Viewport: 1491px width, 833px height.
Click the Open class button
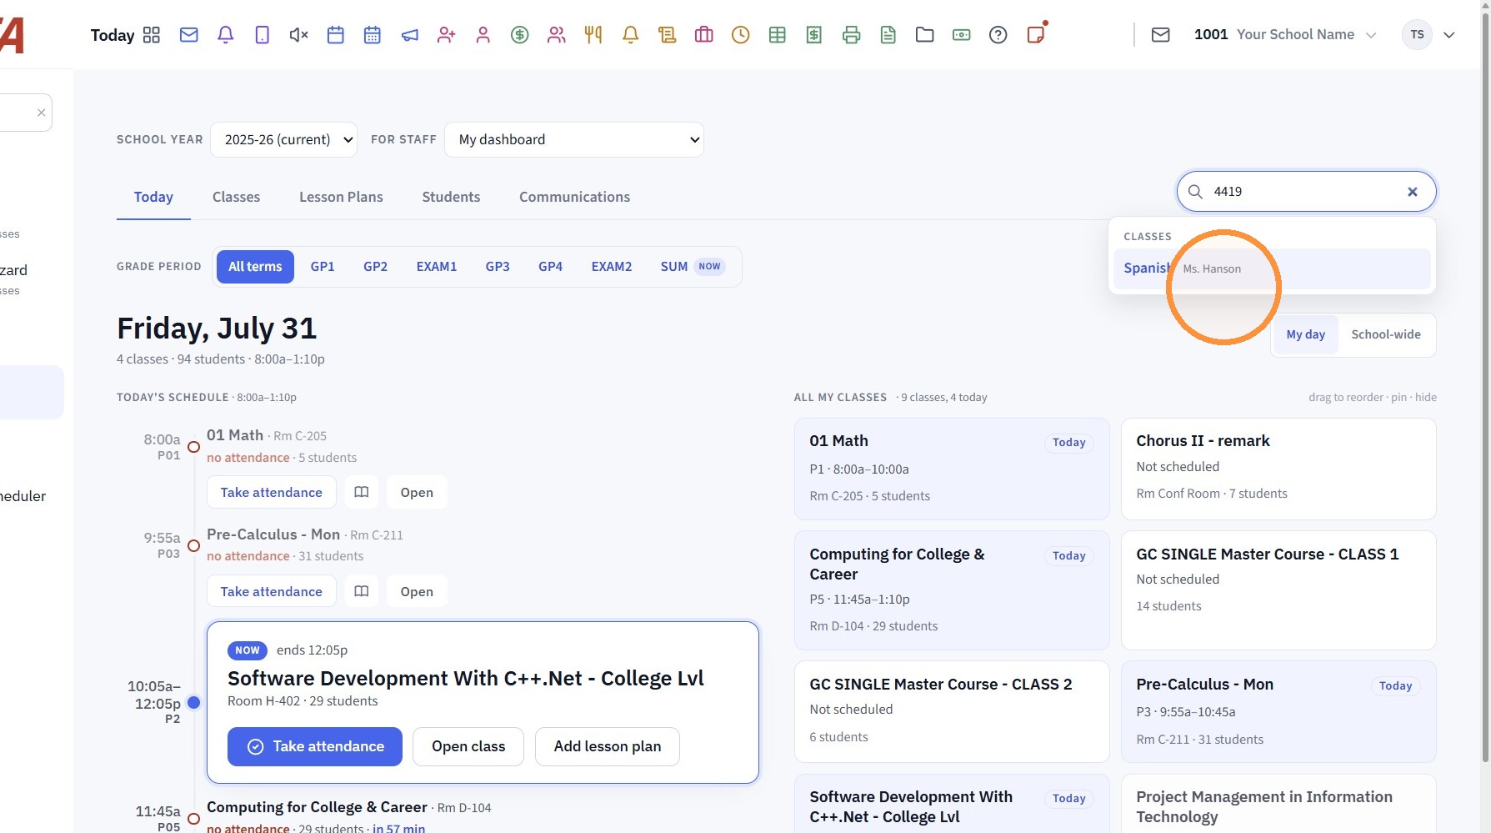pos(468,746)
